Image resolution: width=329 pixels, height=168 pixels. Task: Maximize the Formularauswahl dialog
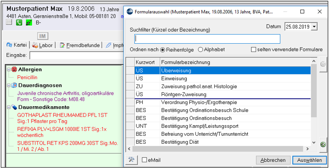[x=302, y=12]
